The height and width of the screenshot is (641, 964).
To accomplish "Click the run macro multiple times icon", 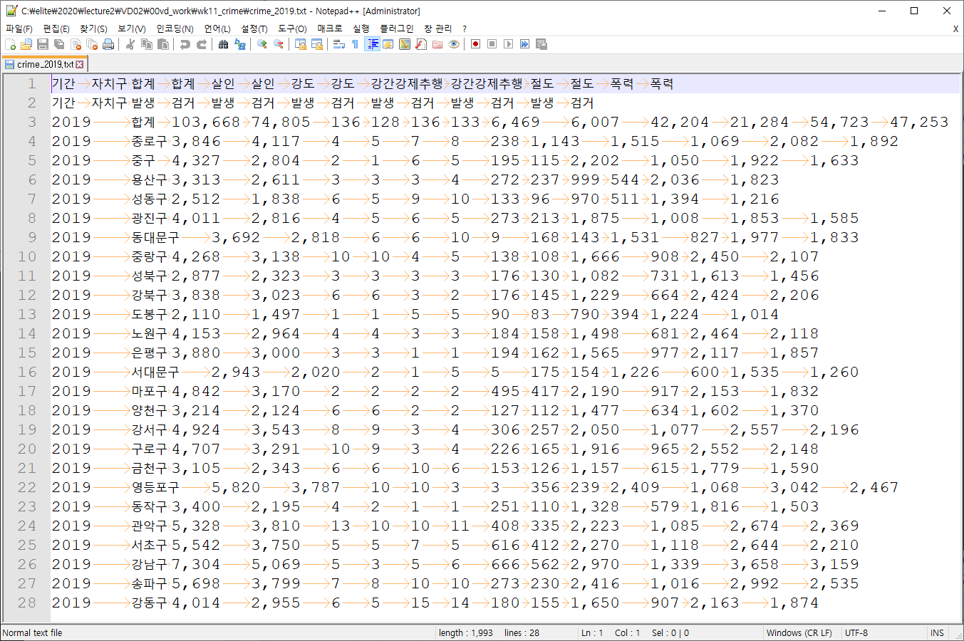I will pyautogui.click(x=524, y=44).
